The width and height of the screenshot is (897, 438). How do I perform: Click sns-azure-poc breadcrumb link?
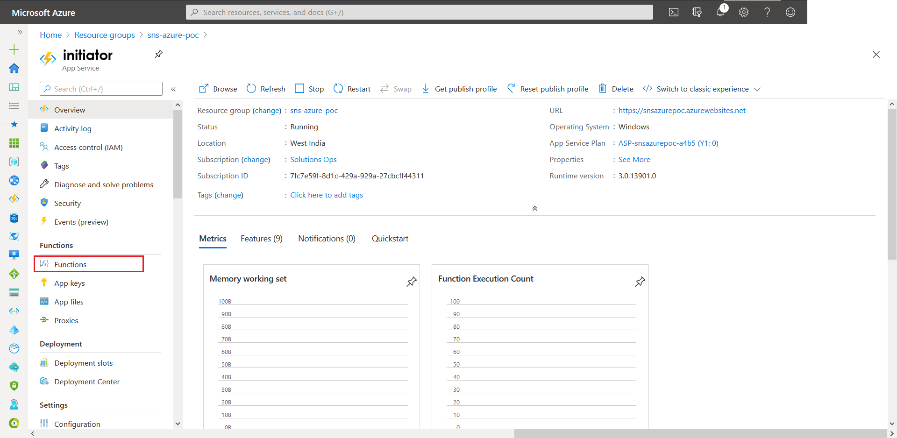173,35
